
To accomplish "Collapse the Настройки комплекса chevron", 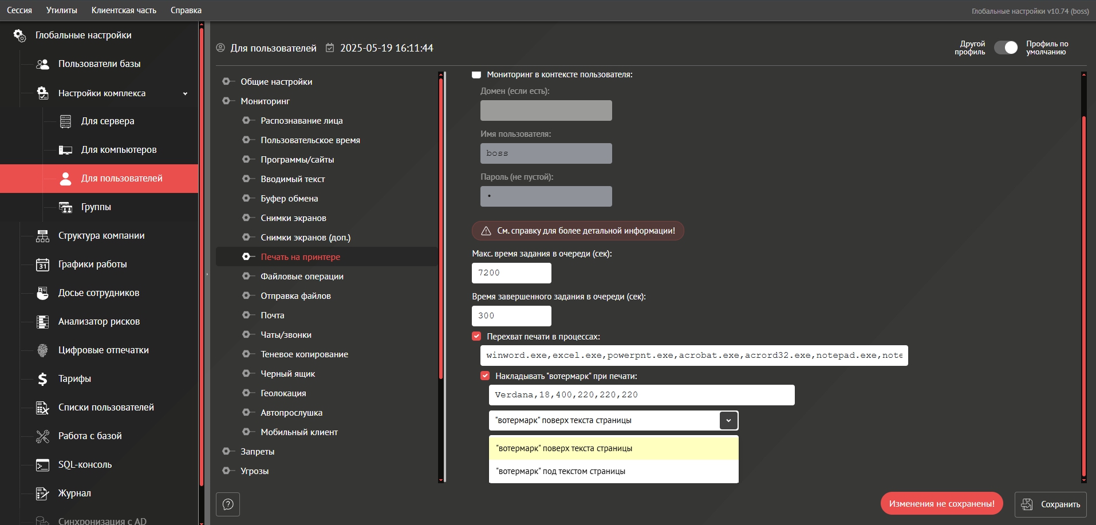I will 185,93.
